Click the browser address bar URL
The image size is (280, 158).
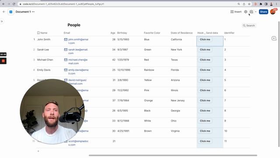tap(63, 4)
